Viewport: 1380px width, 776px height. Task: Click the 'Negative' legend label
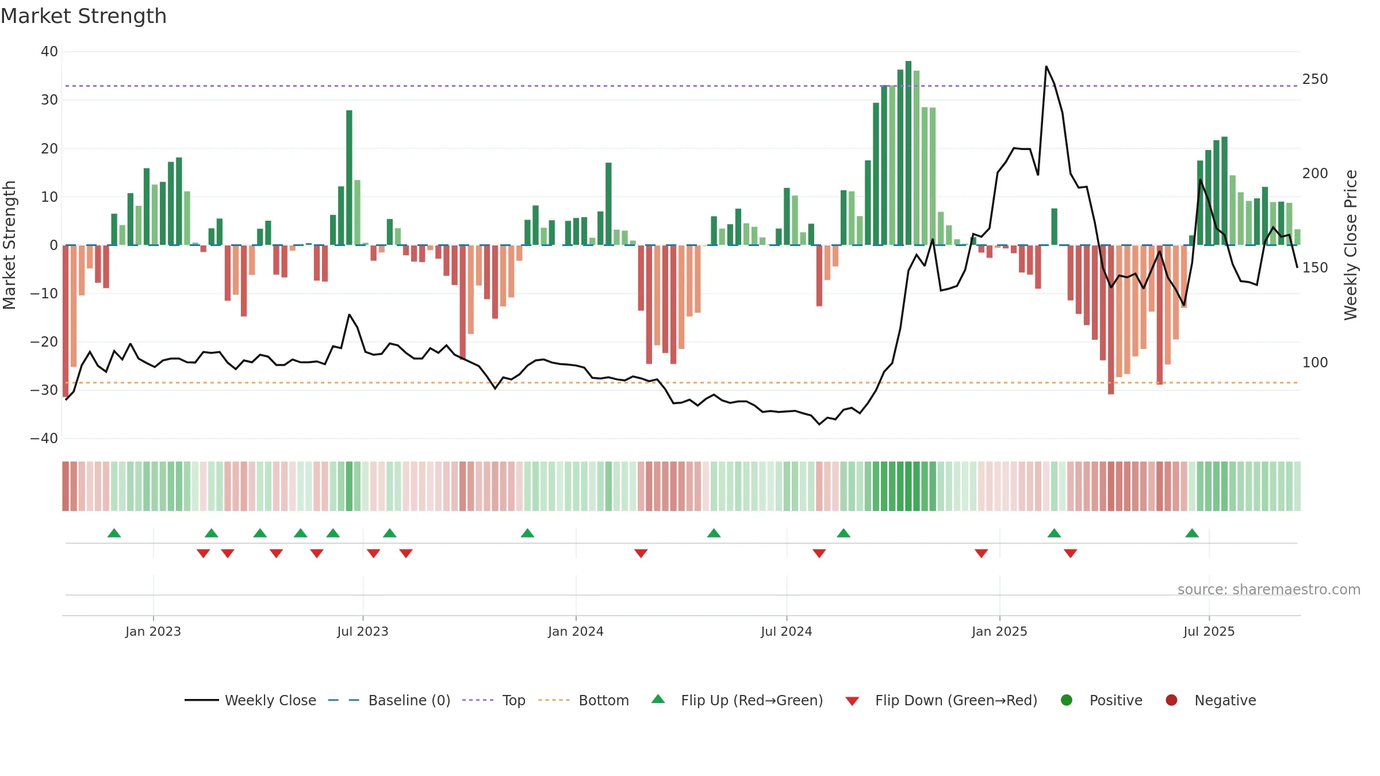click(x=1225, y=701)
